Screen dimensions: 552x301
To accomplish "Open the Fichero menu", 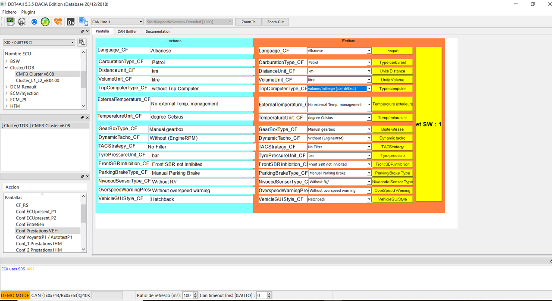I will point(9,12).
